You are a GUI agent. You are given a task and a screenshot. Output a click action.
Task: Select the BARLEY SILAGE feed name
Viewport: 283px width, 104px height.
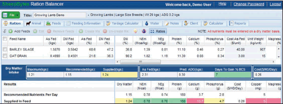pos(22,49)
